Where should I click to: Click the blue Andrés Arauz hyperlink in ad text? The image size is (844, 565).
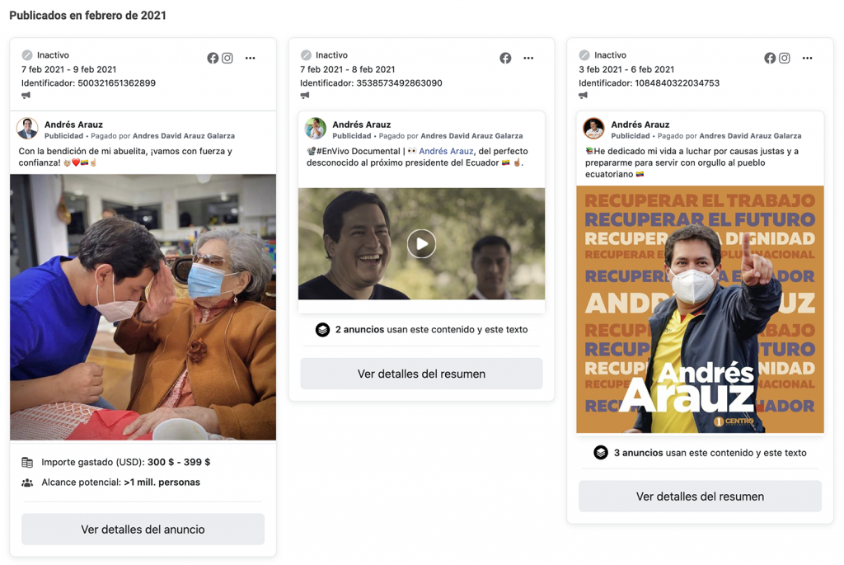pyautogui.click(x=446, y=152)
